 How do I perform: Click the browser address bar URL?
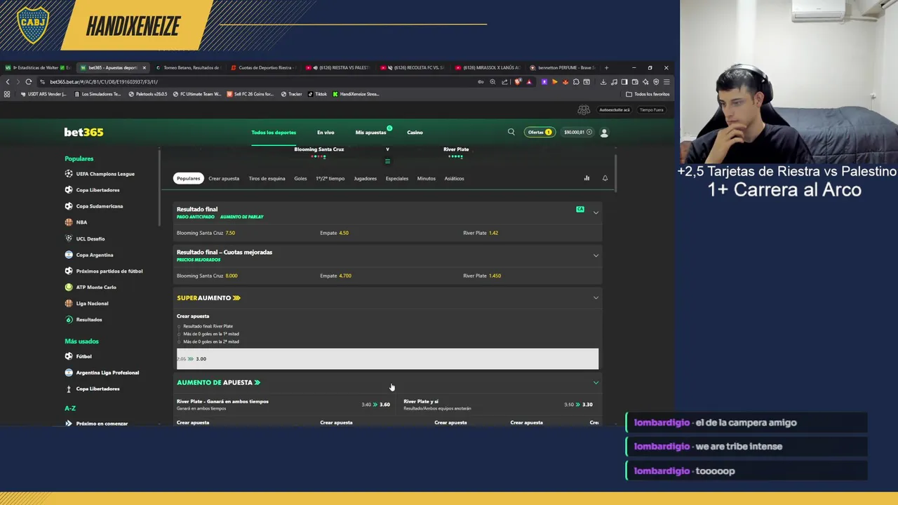[104, 81]
